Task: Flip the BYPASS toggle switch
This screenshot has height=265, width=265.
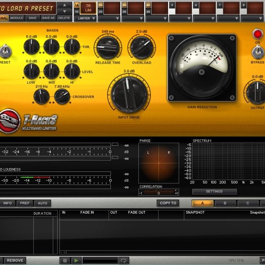Action: click(x=258, y=52)
